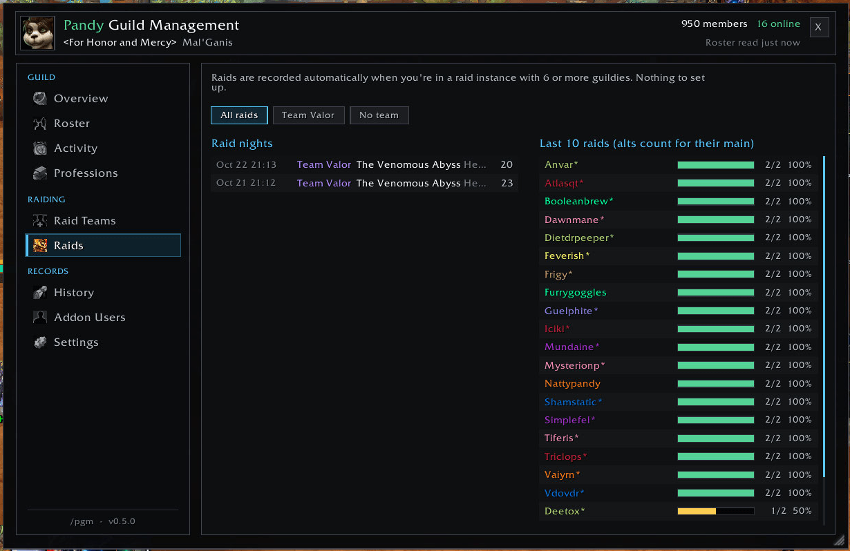
Task: Select Feverish in attendance list
Action: coord(679,256)
